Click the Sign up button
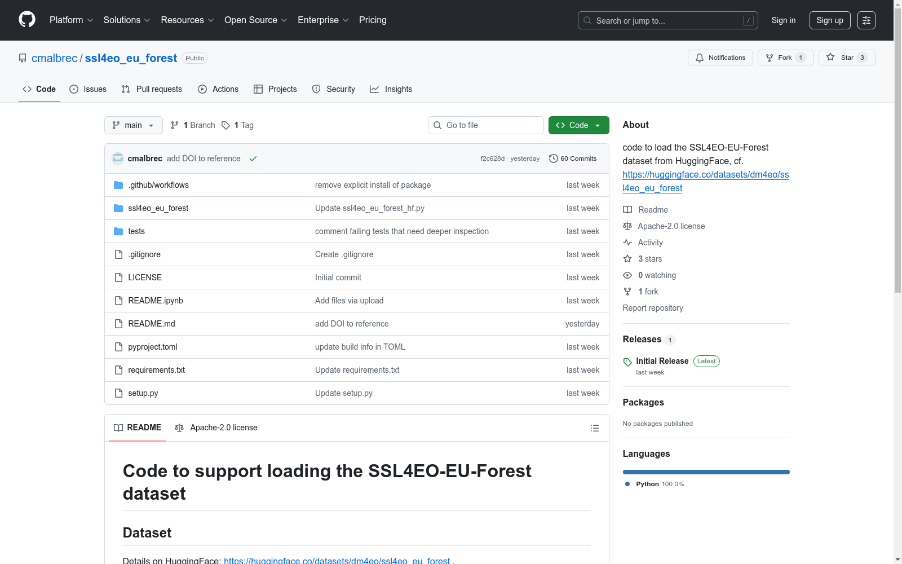Screen dimensions: 902x564 [x=830, y=20]
